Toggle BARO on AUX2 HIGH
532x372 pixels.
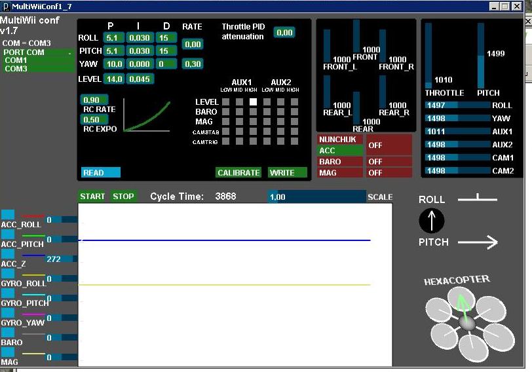pyautogui.click(x=295, y=111)
